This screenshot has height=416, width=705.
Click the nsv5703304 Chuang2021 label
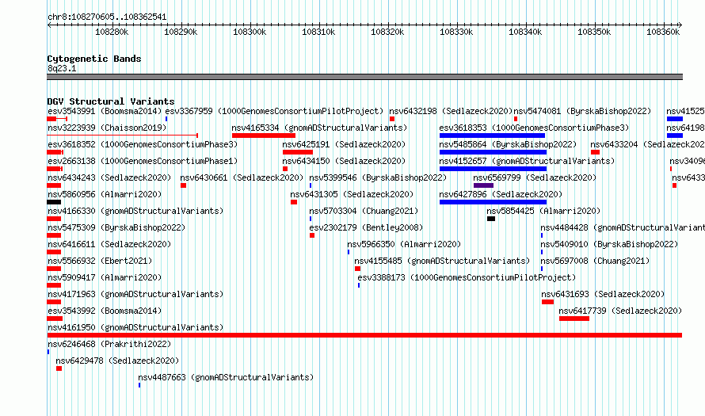pos(364,211)
